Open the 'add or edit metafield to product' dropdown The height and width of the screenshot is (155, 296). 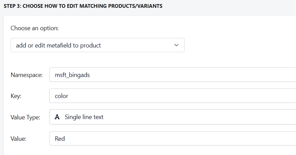tap(97, 45)
